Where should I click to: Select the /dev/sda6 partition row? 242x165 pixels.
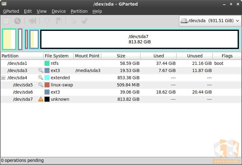coord(121,92)
